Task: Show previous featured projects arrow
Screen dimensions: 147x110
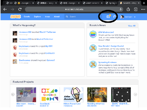Action: tap(13, 94)
